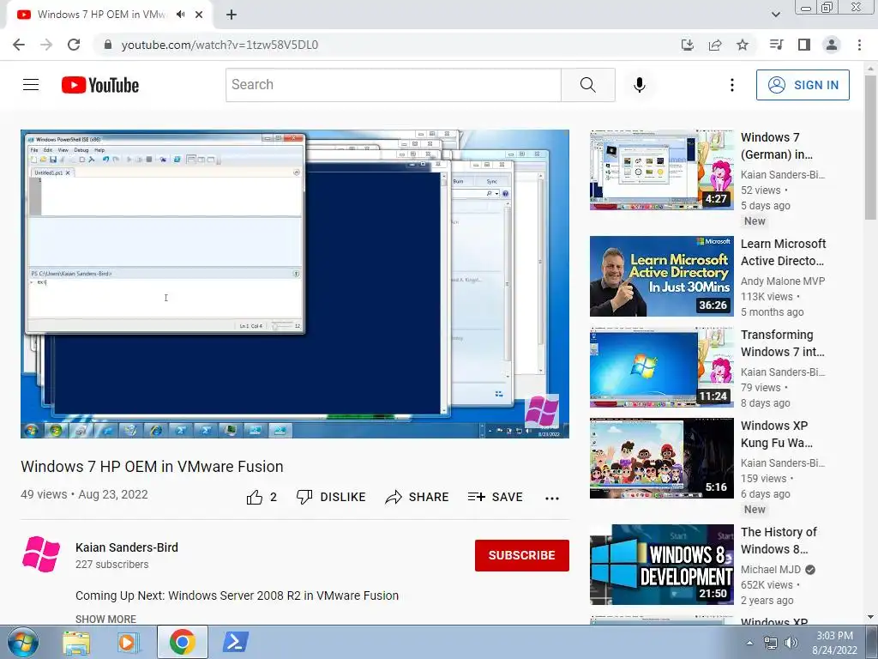Viewport: 878px width, 659px height.
Task: Click the red SUBSCRIBE button
Action: click(522, 555)
